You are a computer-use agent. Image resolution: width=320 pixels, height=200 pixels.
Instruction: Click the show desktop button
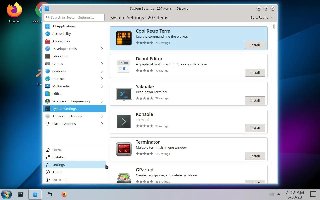point(313,194)
